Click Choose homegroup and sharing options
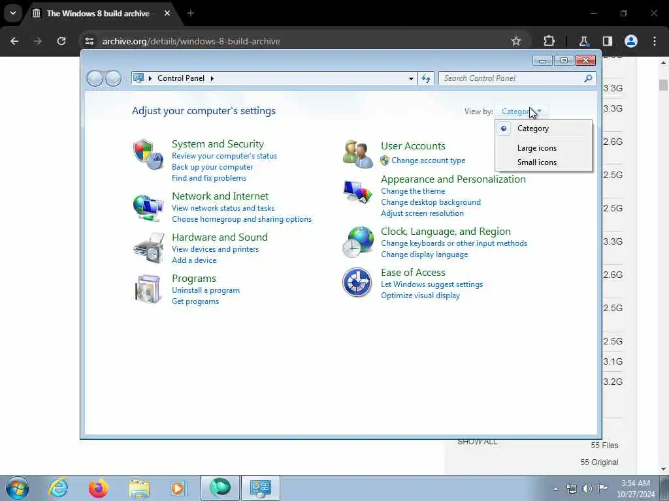669x501 pixels. pyautogui.click(x=242, y=219)
